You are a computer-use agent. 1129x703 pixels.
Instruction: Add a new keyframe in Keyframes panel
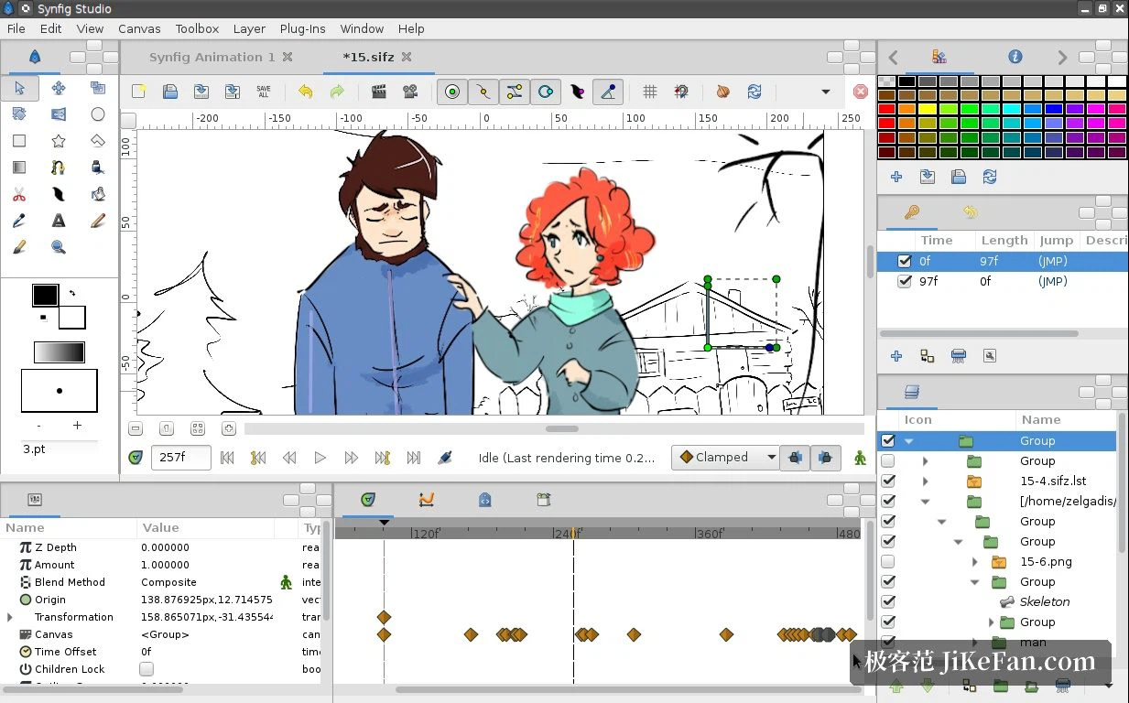(896, 356)
